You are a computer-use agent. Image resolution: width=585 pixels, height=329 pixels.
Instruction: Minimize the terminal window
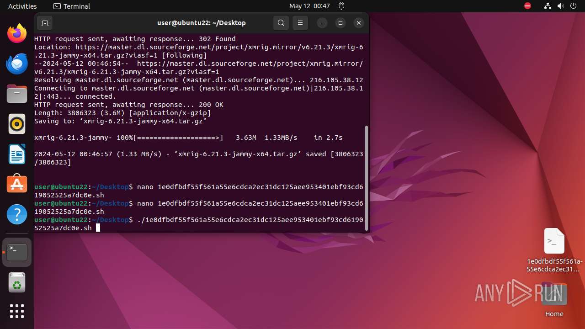pyautogui.click(x=322, y=23)
